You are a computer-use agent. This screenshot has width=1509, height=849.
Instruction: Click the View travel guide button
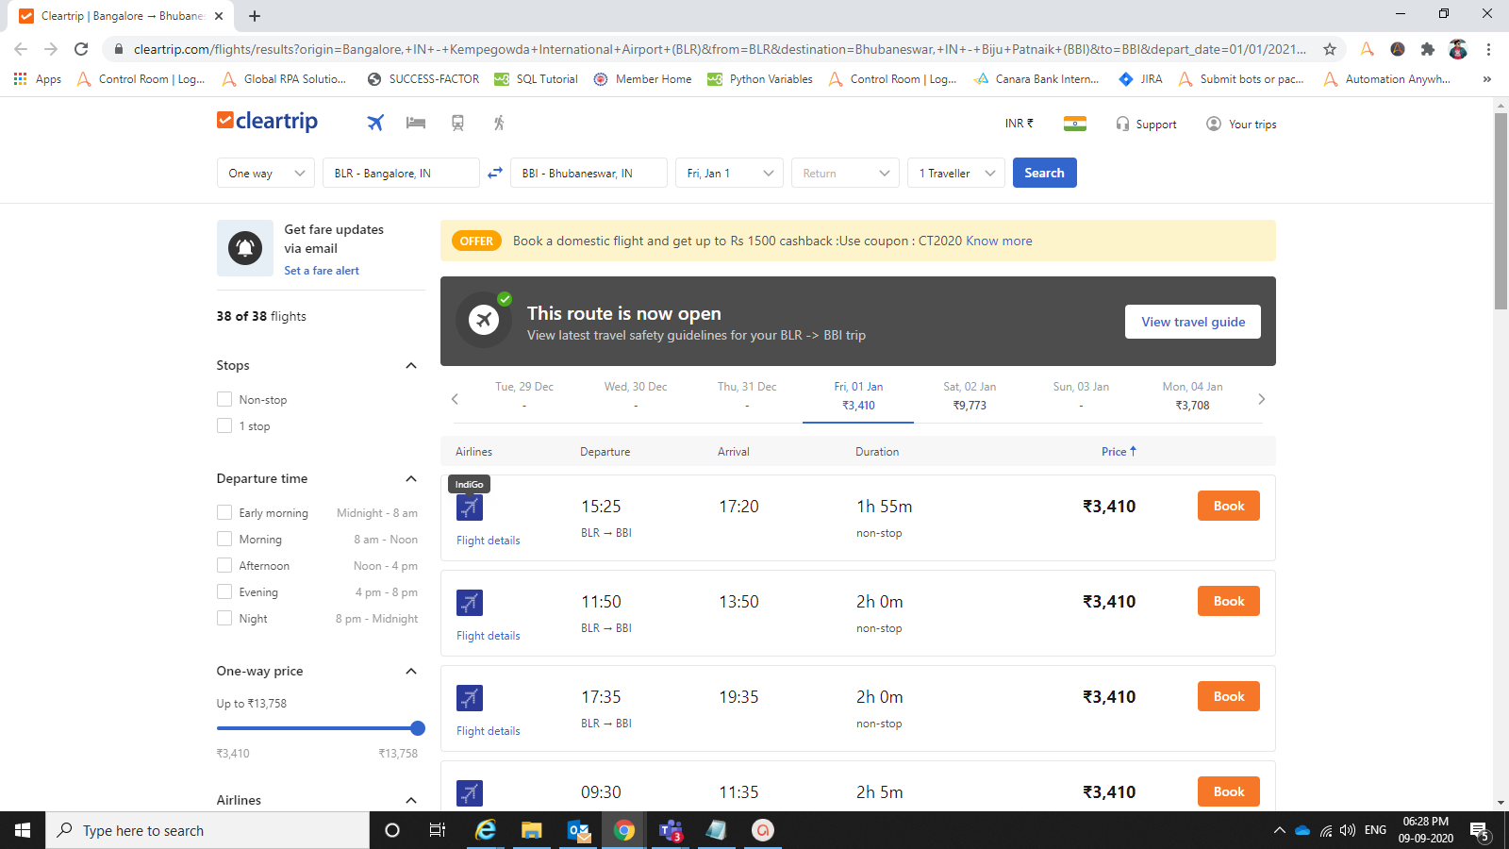1192,322
